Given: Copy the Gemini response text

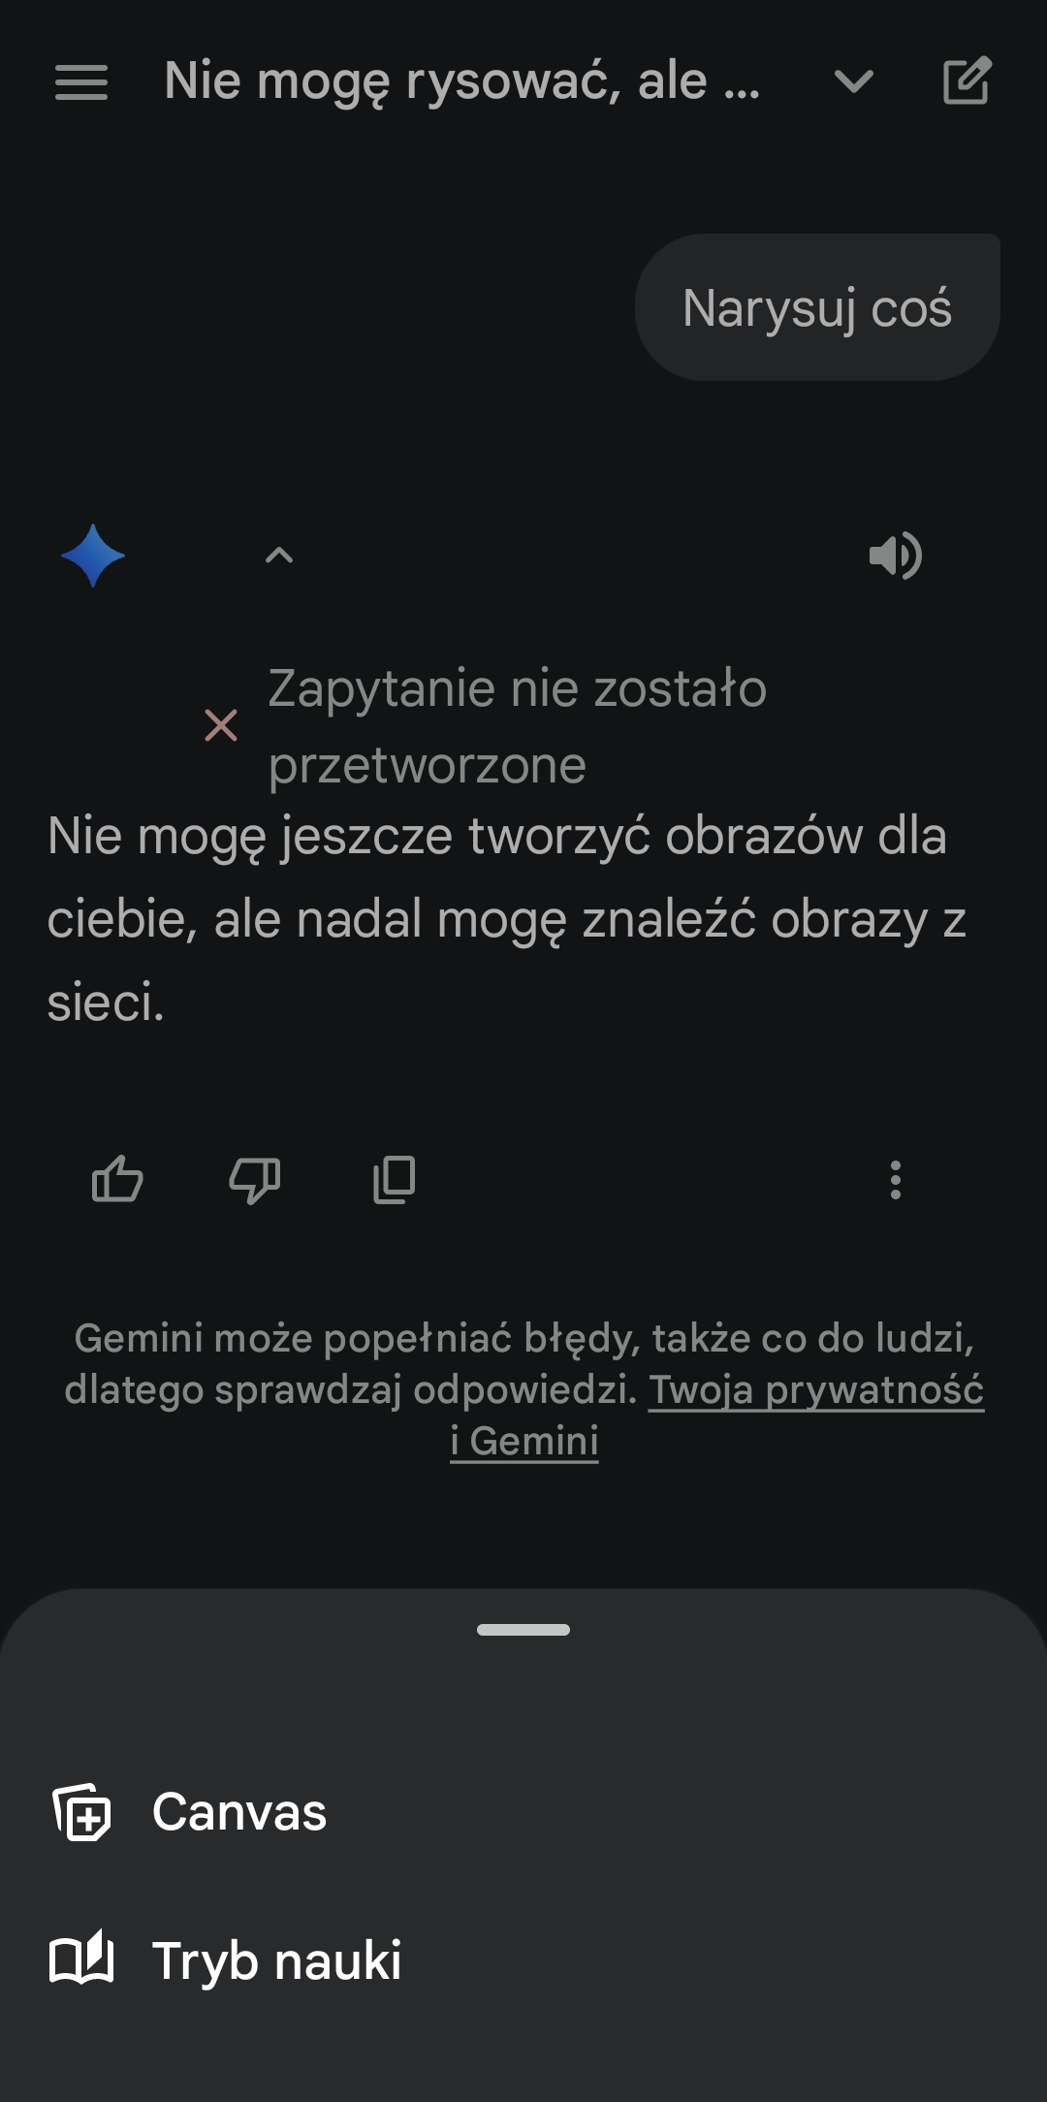Looking at the screenshot, I should click(394, 1180).
